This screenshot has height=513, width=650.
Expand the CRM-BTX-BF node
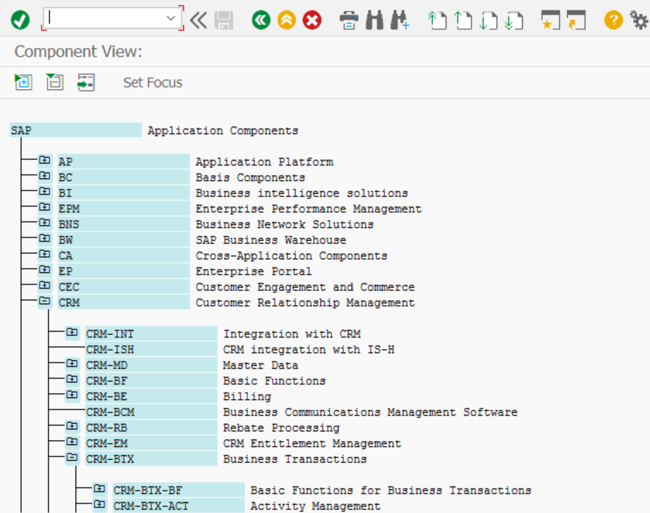tap(99, 489)
